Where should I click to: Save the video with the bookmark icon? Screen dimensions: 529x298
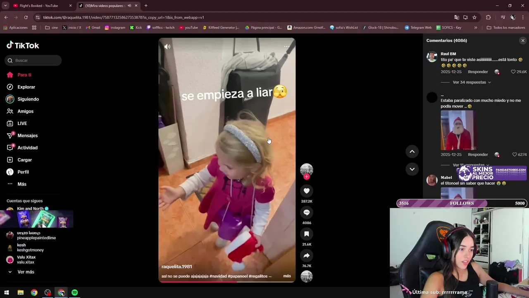point(307,234)
